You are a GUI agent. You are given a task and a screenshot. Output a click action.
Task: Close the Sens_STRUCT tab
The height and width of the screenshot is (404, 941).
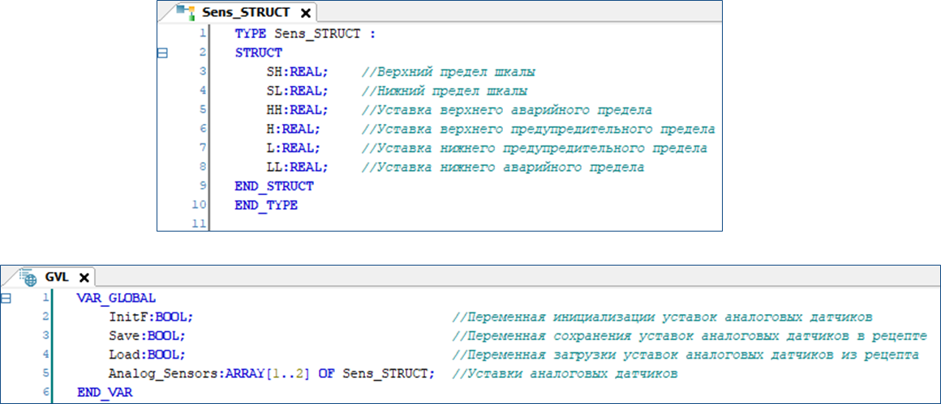(305, 14)
